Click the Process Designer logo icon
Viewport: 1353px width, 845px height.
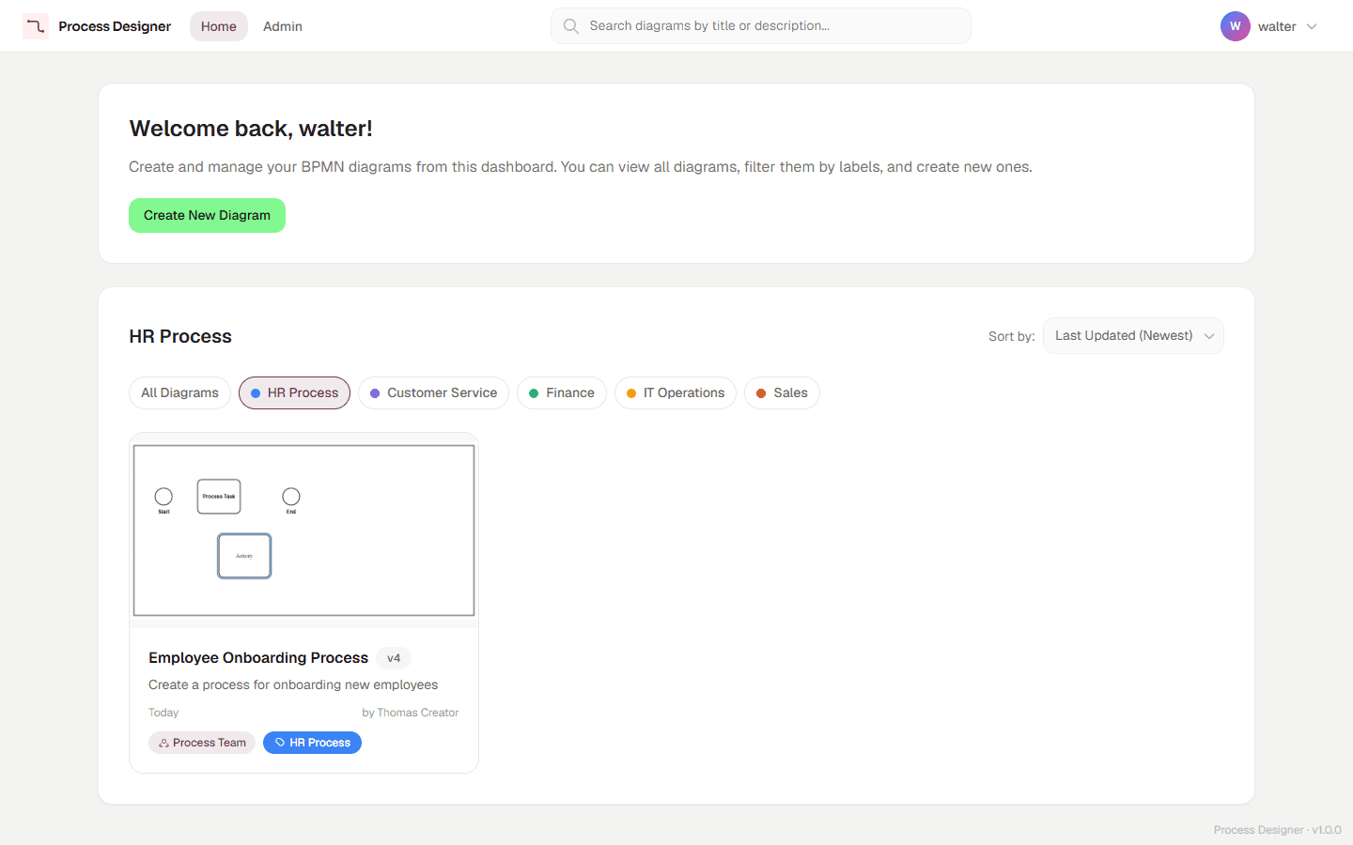[36, 26]
